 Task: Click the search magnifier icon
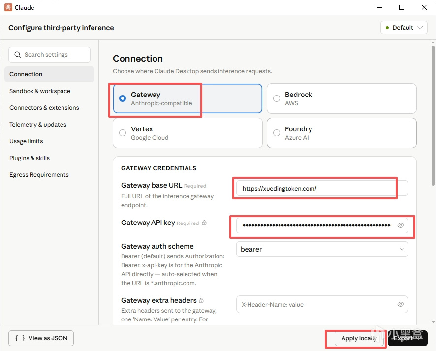[18, 55]
